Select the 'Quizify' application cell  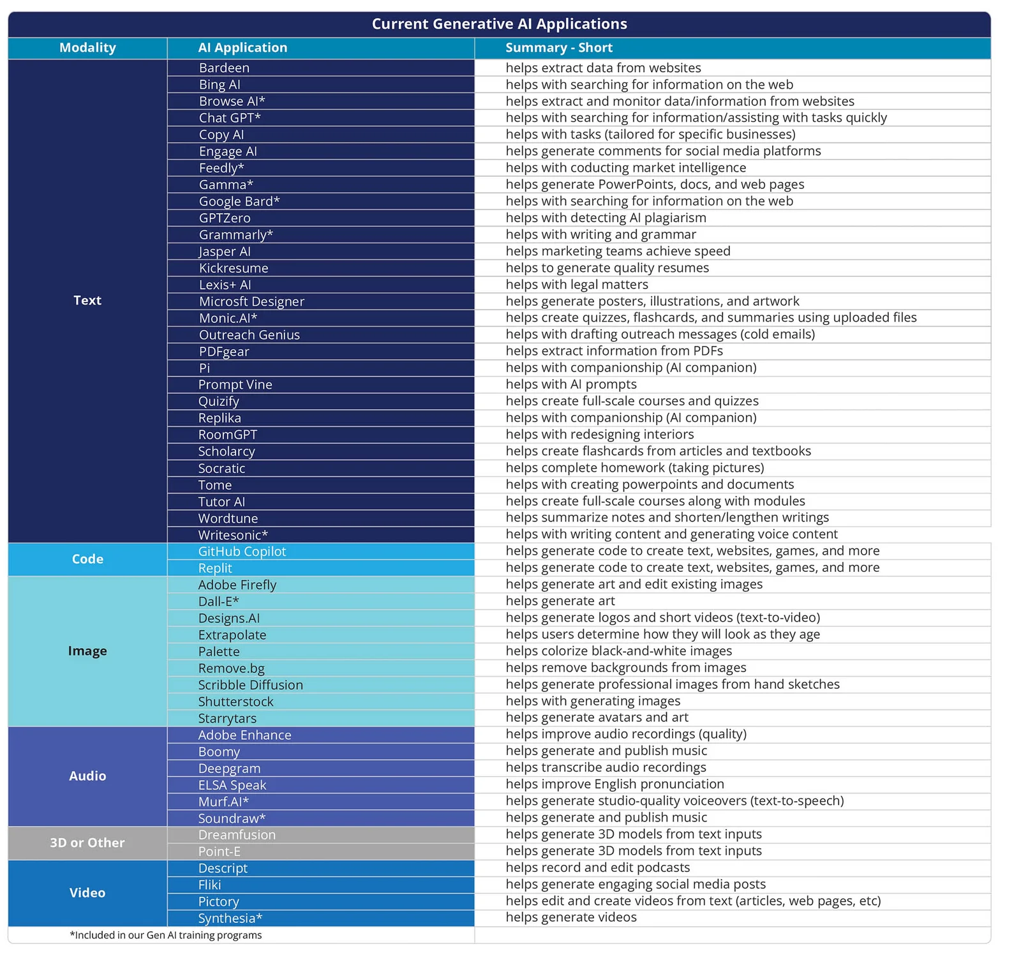point(321,401)
